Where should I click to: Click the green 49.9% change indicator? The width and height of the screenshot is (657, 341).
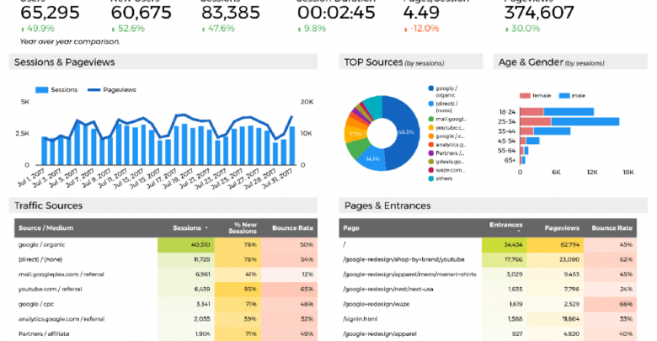38,29
